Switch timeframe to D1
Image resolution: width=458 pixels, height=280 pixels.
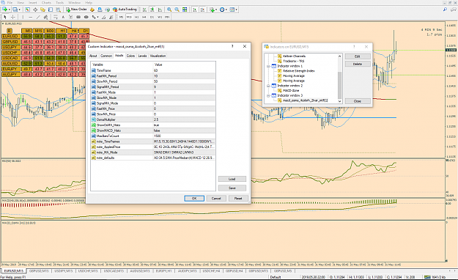click(152, 18)
